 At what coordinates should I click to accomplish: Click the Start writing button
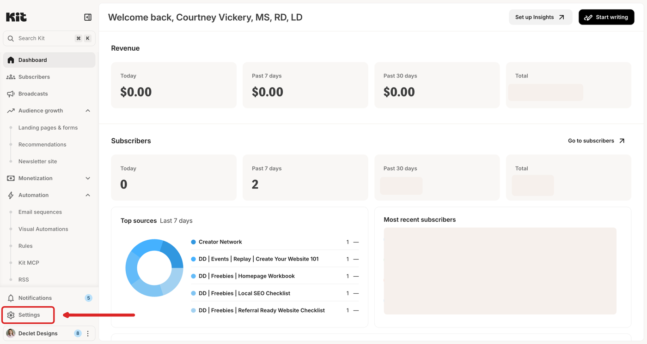coord(606,17)
